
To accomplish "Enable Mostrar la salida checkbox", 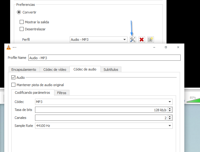I will [x=22, y=22].
